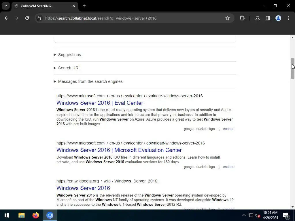This screenshot has height=221, width=295.
Task: Click the scrollbar up arrow
Action: (292, 38)
